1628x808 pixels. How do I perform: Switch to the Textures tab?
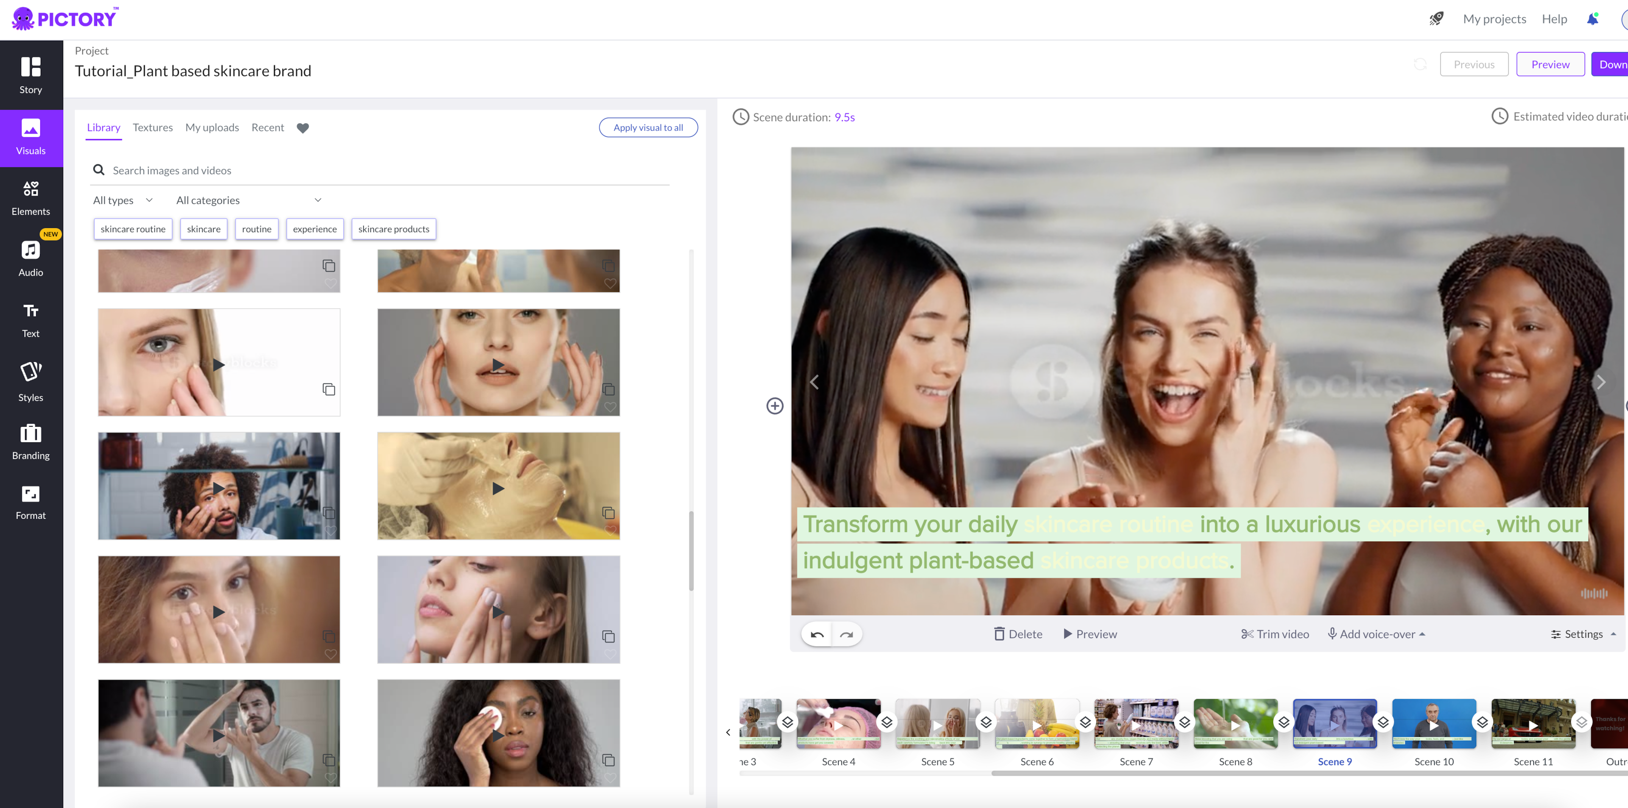pyautogui.click(x=152, y=128)
